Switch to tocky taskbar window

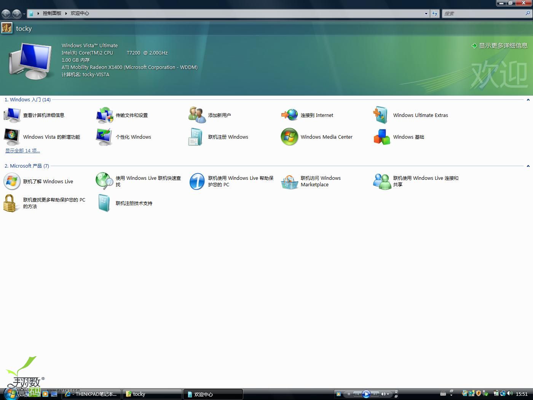(152, 394)
